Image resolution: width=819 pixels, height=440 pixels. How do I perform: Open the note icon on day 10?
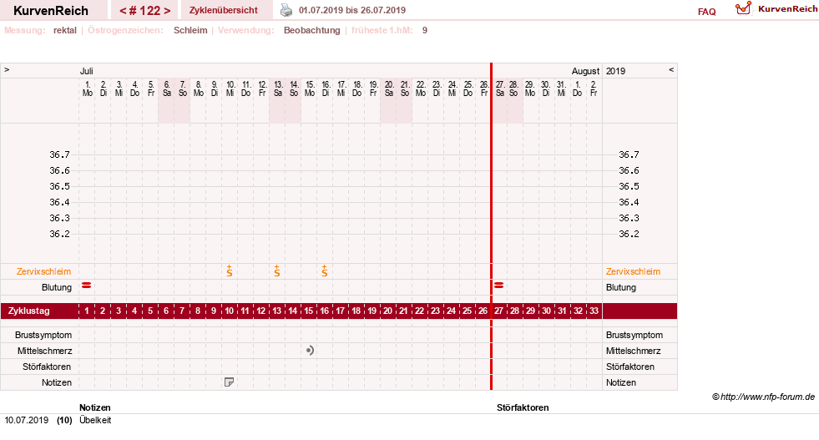(x=229, y=382)
